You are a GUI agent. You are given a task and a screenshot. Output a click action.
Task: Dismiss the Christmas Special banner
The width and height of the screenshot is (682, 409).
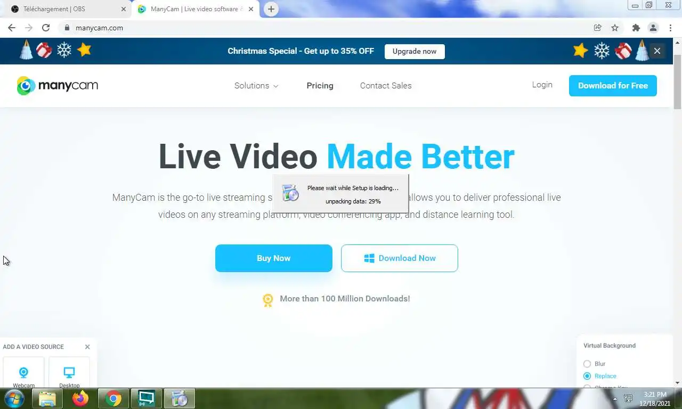pos(657,51)
